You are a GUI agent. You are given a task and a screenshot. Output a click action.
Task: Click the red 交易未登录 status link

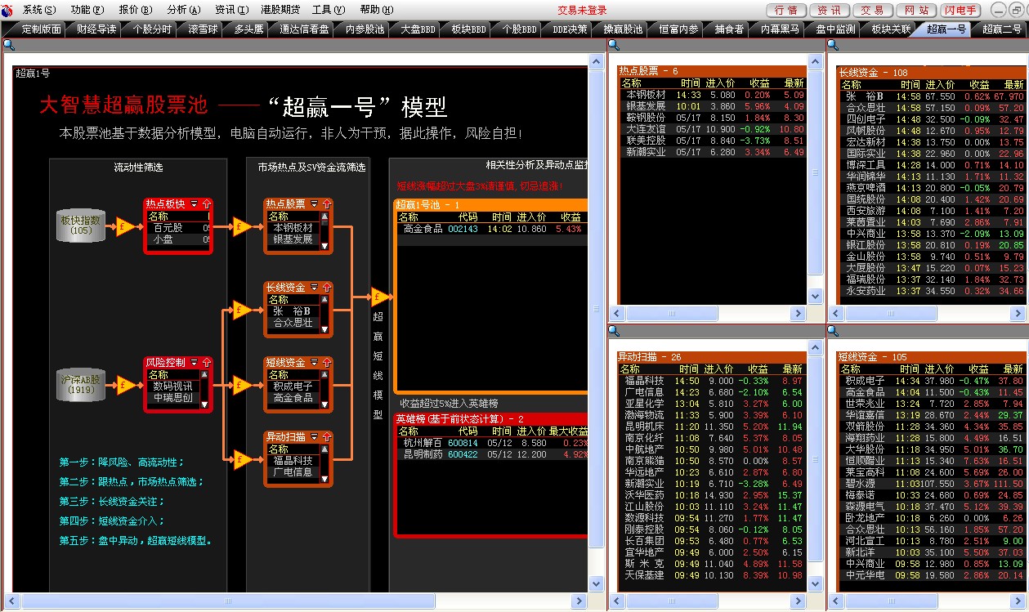(582, 10)
